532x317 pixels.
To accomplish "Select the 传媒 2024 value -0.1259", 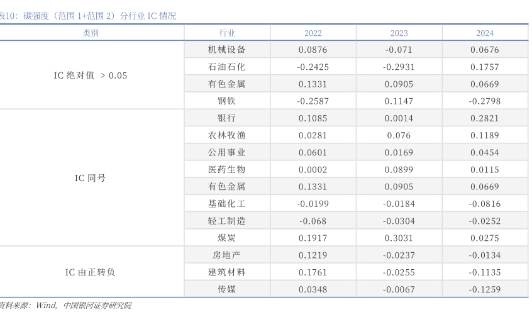I will (484, 289).
